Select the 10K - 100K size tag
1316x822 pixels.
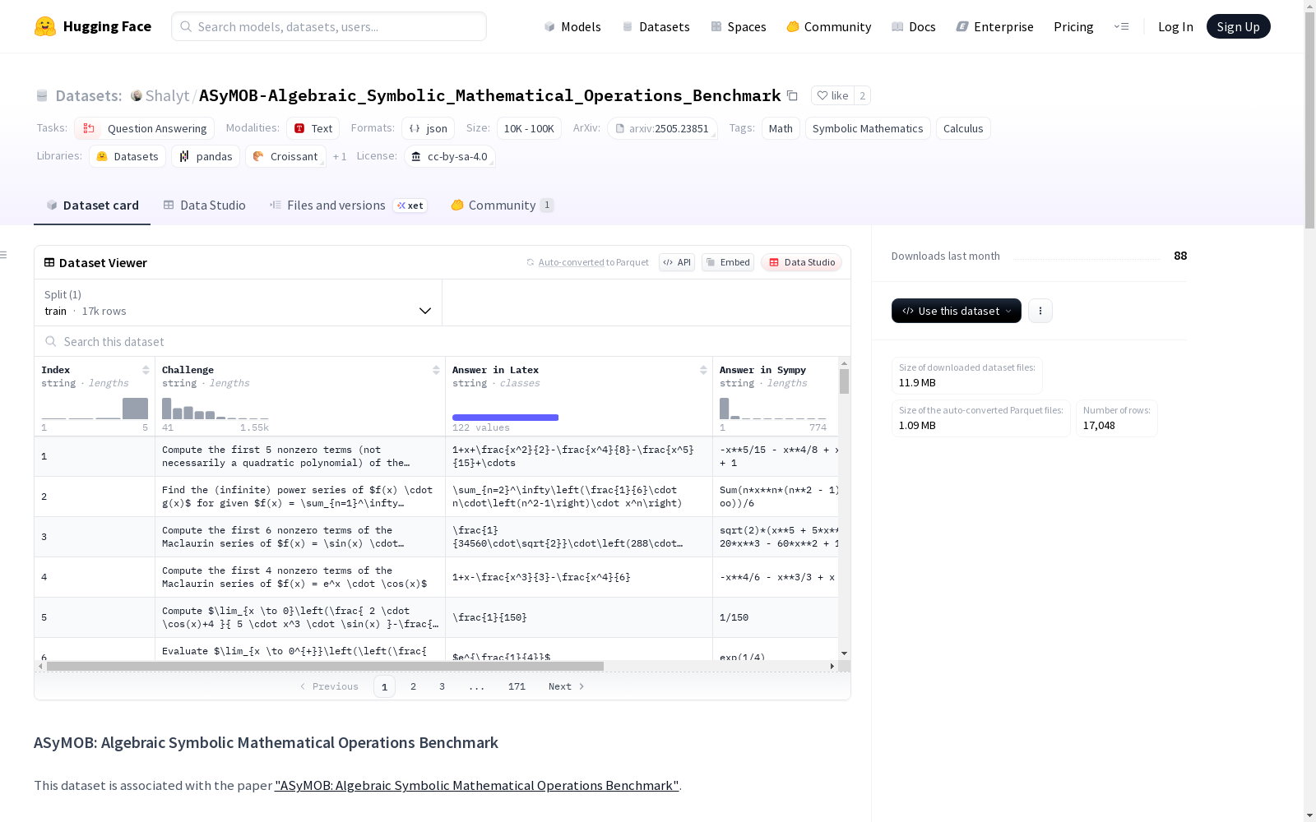coord(529,128)
